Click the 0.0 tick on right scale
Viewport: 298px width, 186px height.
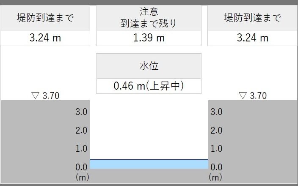click(216, 167)
